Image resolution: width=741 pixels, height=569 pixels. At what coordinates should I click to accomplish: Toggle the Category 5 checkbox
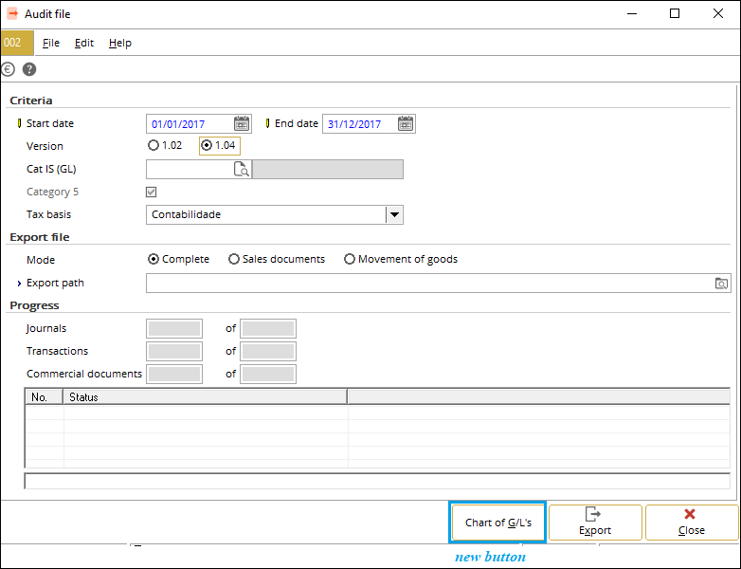pos(152,192)
